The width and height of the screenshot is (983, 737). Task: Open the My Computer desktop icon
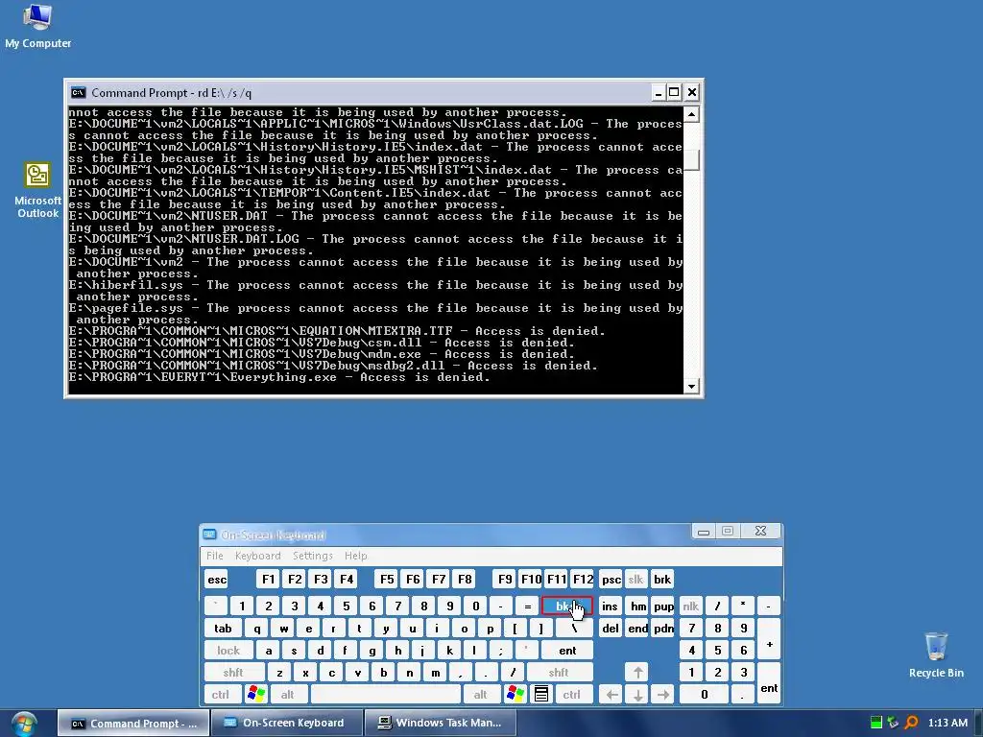37,26
